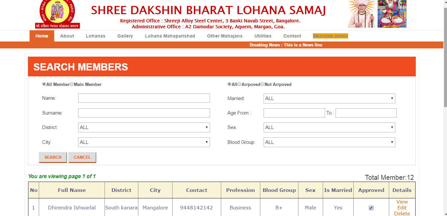Click the Welcome admin link
Image resolution: width=447 pixels, height=216 pixels.
click(330, 36)
